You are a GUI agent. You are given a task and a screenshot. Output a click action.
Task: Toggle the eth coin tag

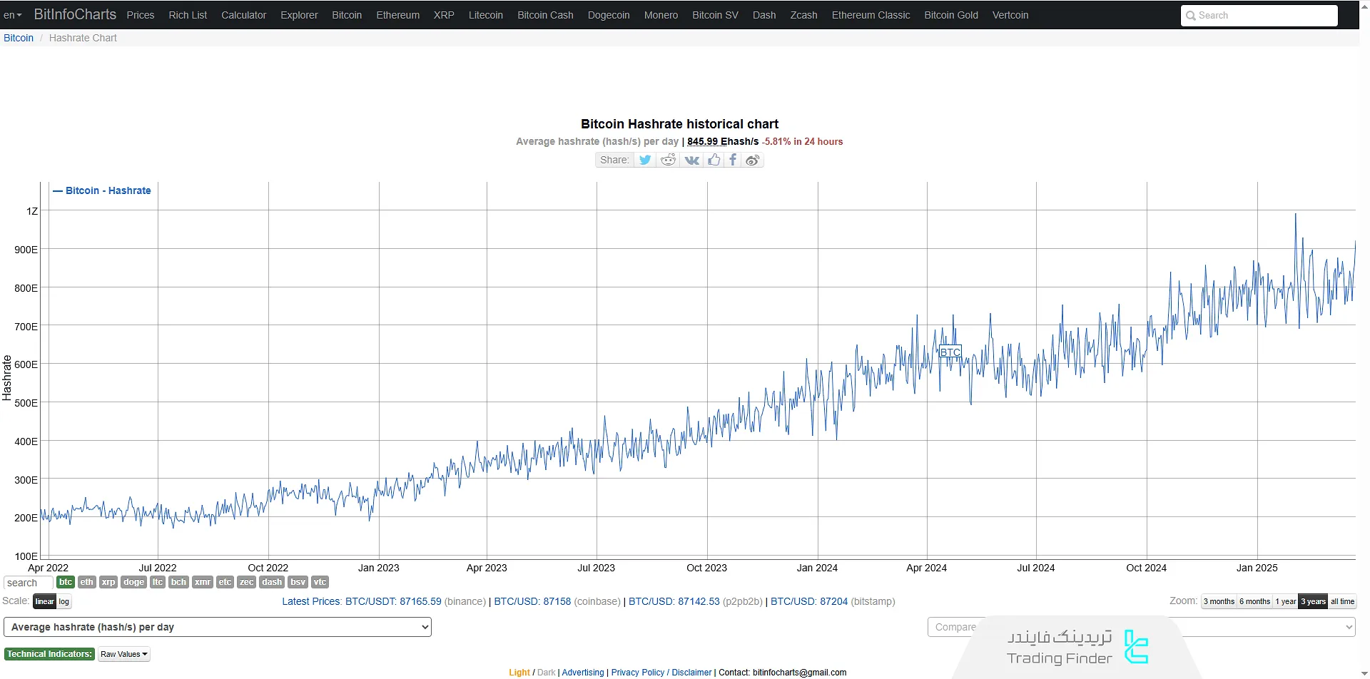[86, 582]
